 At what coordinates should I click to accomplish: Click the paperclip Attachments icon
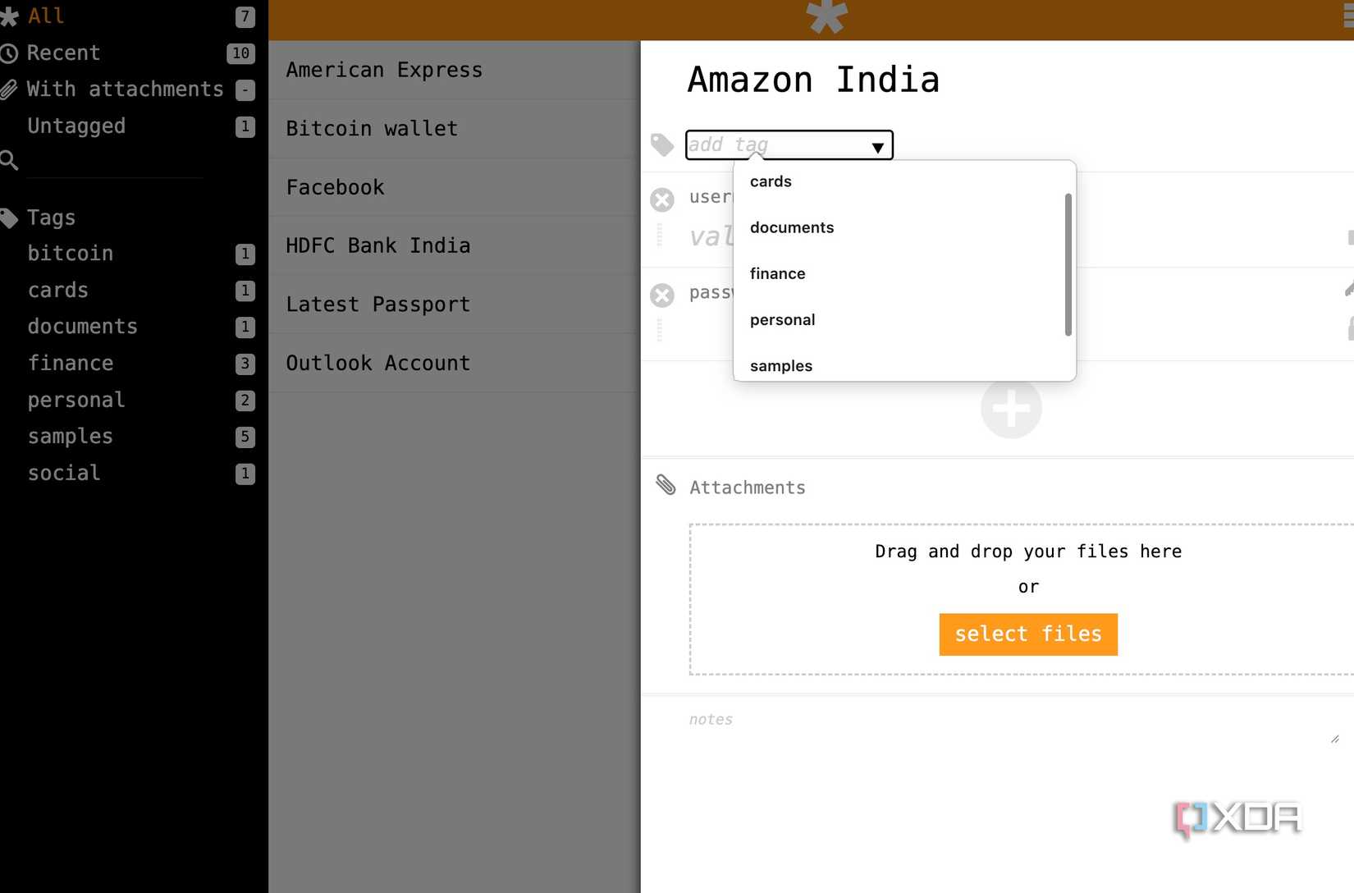click(666, 485)
